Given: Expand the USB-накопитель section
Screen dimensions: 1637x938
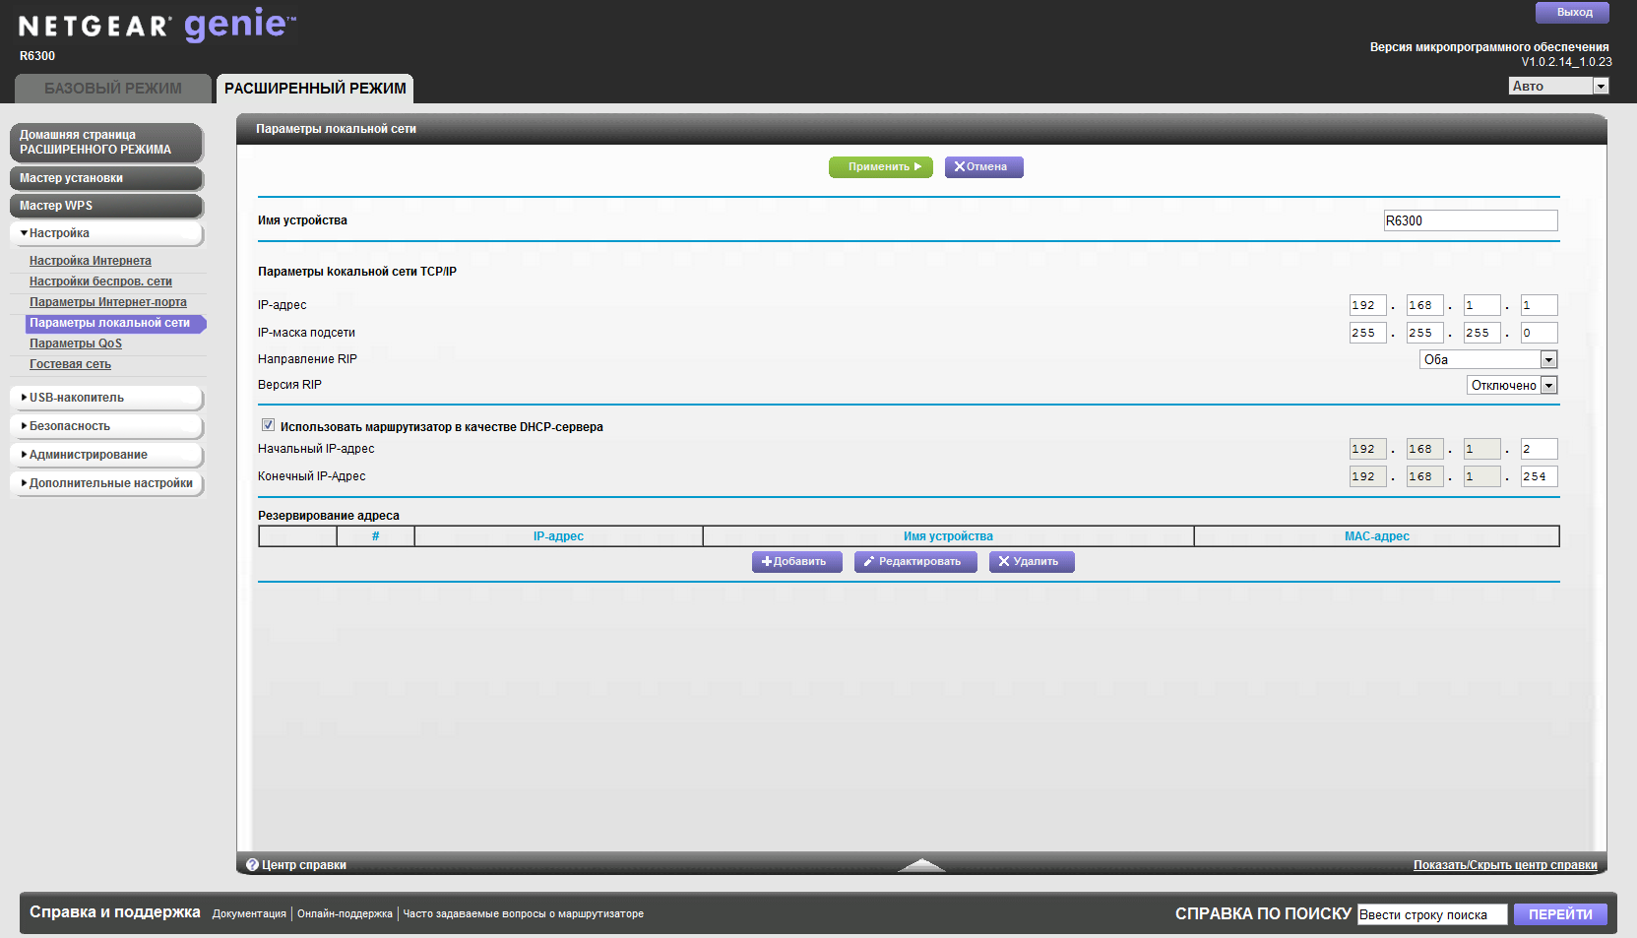Looking at the screenshot, I should point(106,398).
